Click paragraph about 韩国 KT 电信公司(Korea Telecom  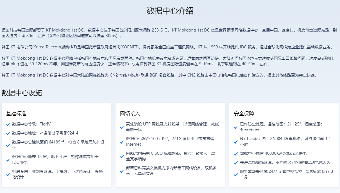pyautogui.click(x=167, y=47)
